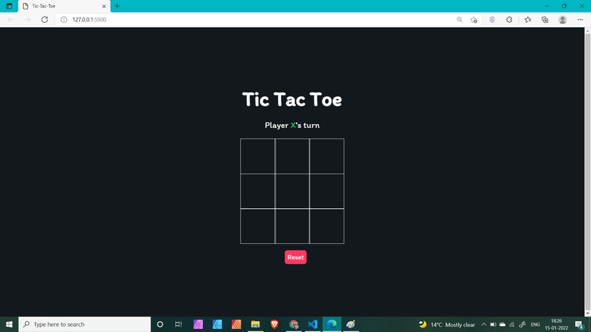Mark the bottom-left cell of the board

coord(258,226)
